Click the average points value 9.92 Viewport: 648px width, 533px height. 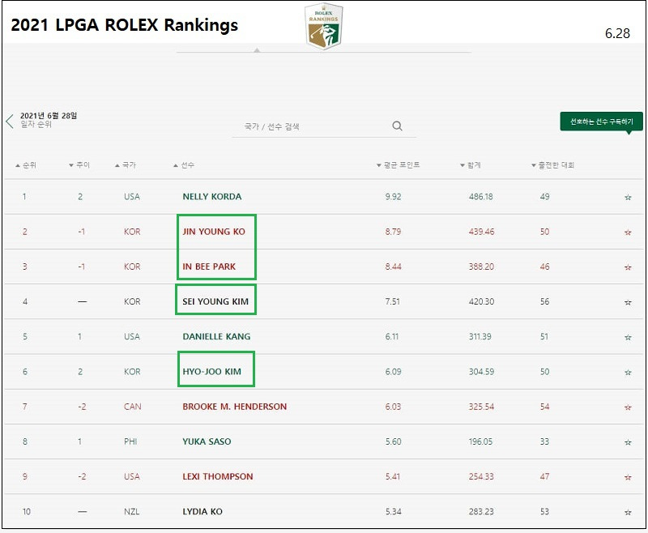click(x=393, y=197)
